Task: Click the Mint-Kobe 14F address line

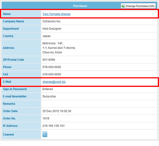Action: click(53, 43)
